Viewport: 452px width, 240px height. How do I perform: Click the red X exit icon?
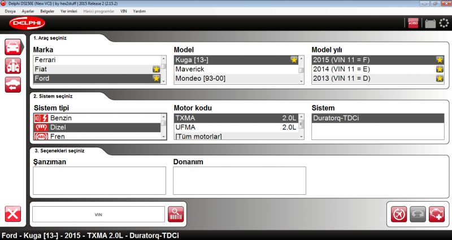[12, 214]
